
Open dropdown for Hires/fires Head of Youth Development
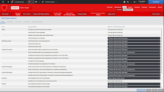coord(134,41)
